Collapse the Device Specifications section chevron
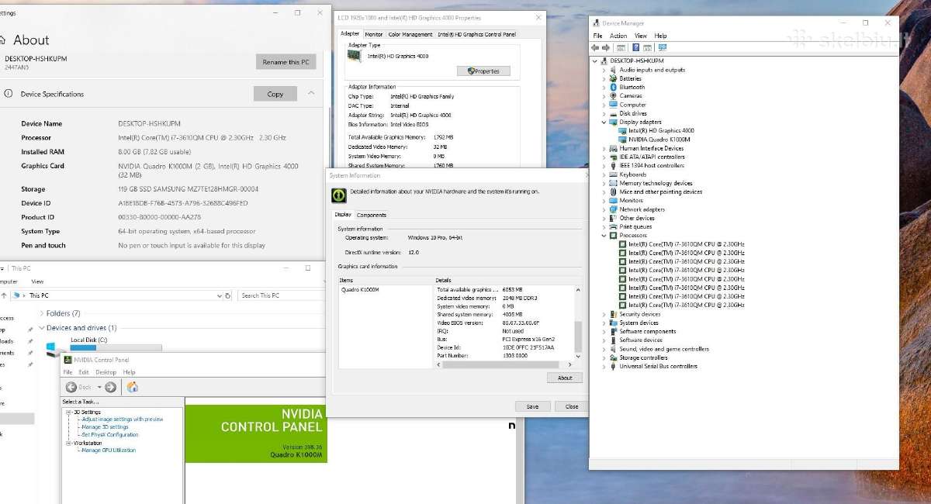The height and width of the screenshot is (504, 931). click(311, 93)
